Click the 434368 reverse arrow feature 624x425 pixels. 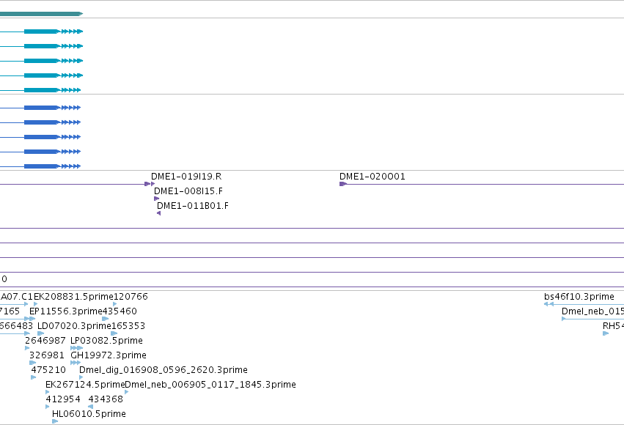[x=90, y=406]
